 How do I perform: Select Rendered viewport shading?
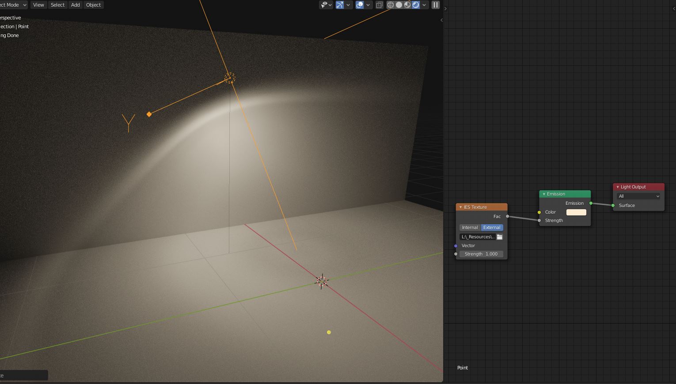coord(416,5)
